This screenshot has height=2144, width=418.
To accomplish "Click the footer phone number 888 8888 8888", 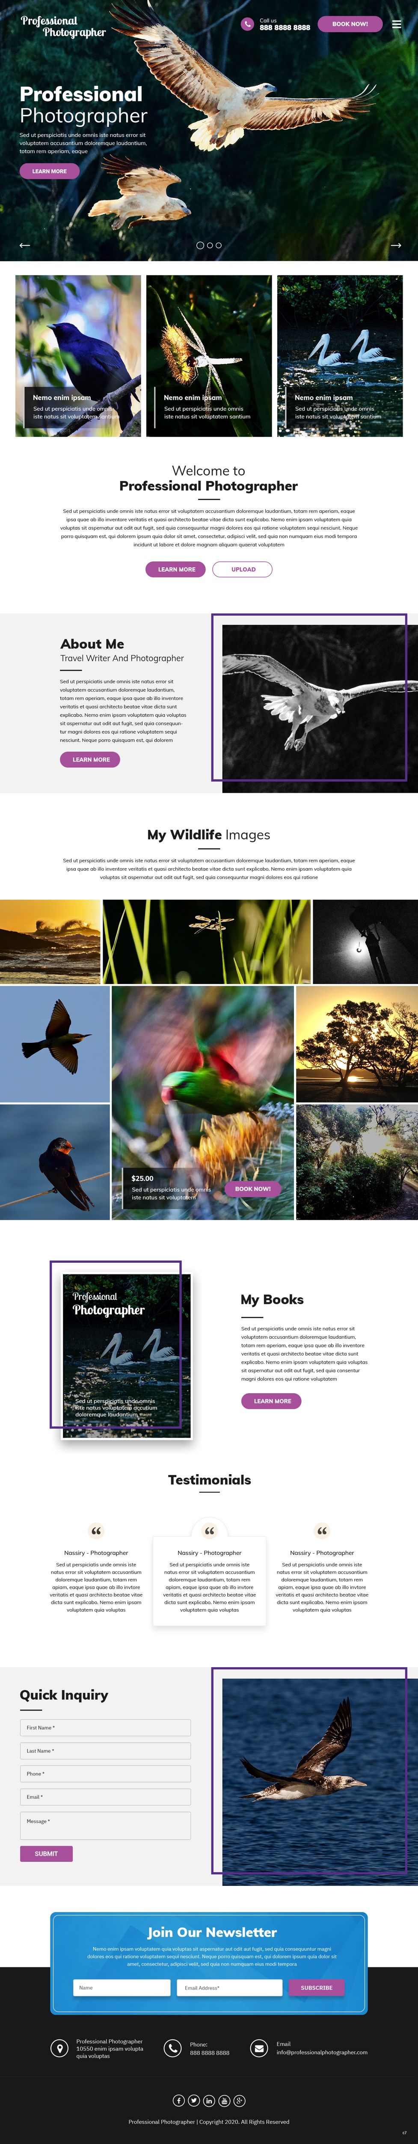I will pyautogui.click(x=209, y=2052).
